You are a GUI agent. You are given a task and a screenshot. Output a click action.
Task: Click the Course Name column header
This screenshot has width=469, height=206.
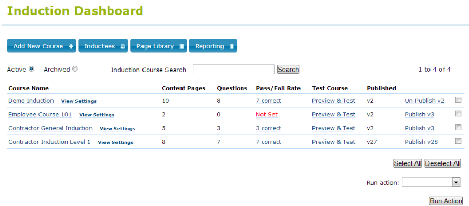coord(29,88)
